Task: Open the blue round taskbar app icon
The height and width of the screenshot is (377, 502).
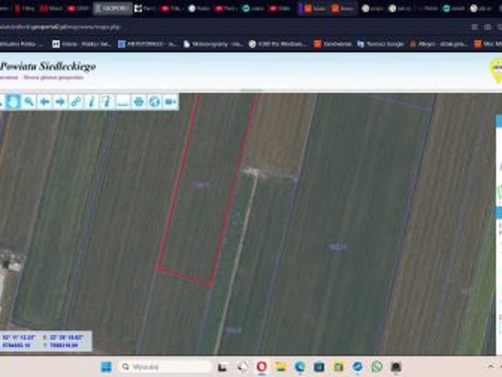Action: [358, 367]
